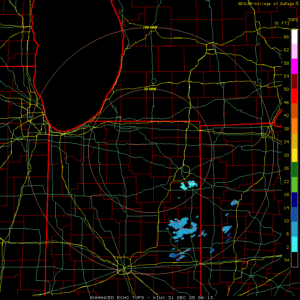Screen dimensions: 300x300
Task: Click the legend value '54'
Action: [x=286, y=76]
